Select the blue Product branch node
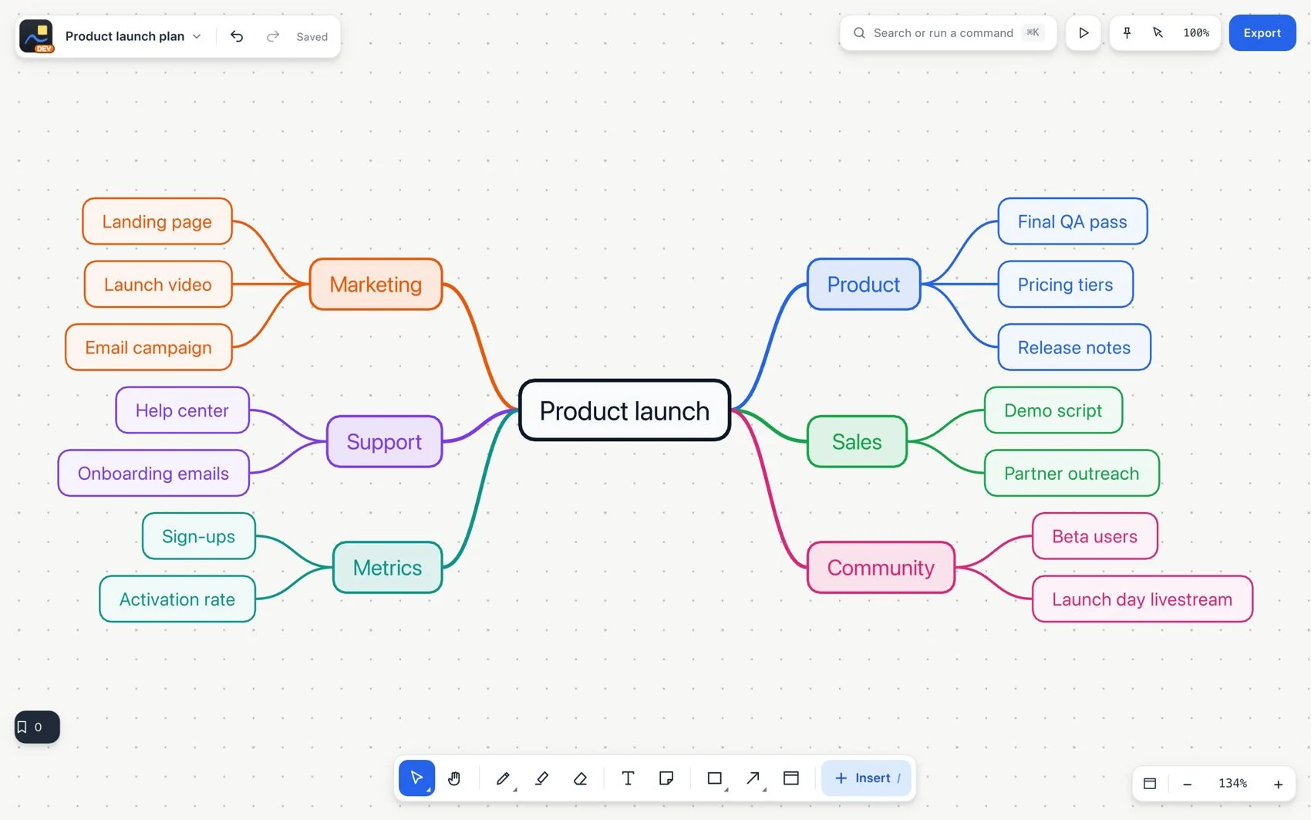The image size is (1311, 820). [x=864, y=284]
